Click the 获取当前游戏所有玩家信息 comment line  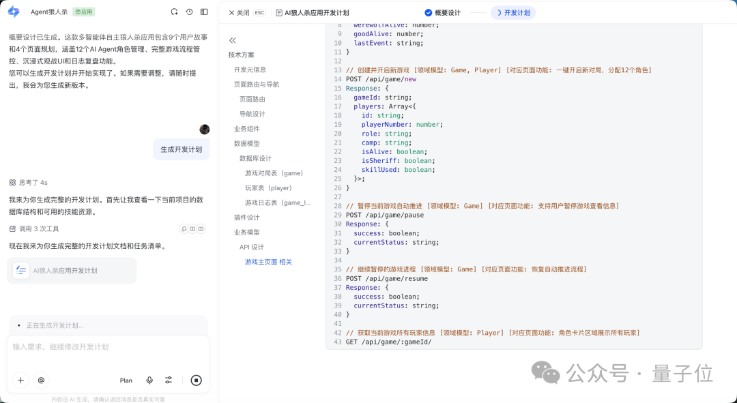coord(493,333)
